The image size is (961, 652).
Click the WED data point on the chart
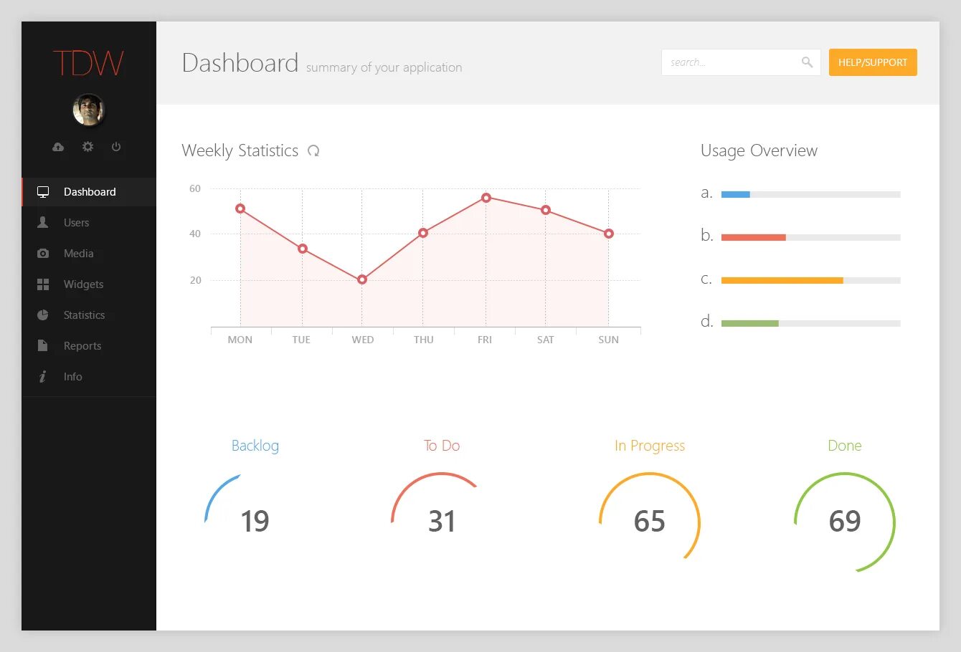coord(362,279)
